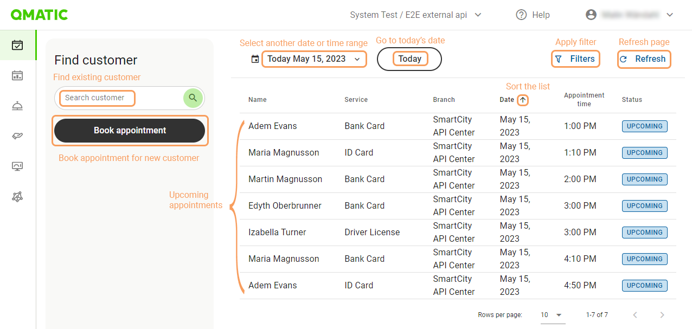
Task: Open the Filters panel
Action: [575, 59]
